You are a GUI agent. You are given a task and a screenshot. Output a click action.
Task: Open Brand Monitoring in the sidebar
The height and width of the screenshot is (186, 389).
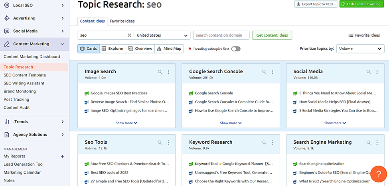(20, 91)
